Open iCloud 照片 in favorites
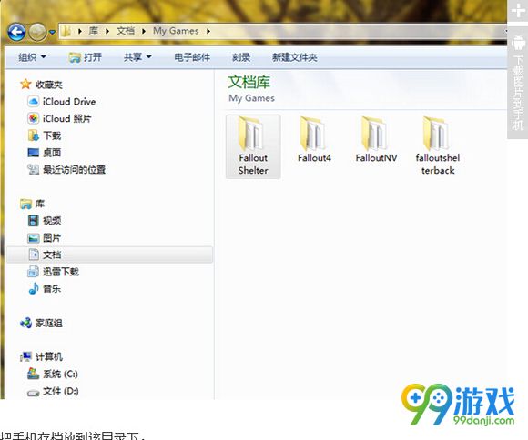 (66, 119)
